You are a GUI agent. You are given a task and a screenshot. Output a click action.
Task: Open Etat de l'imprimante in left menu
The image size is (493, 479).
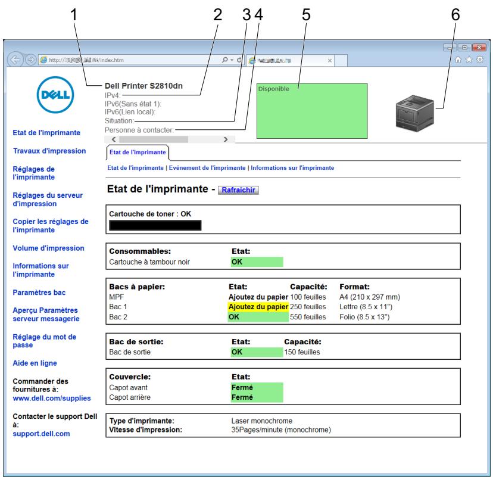(x=46, y=133)
